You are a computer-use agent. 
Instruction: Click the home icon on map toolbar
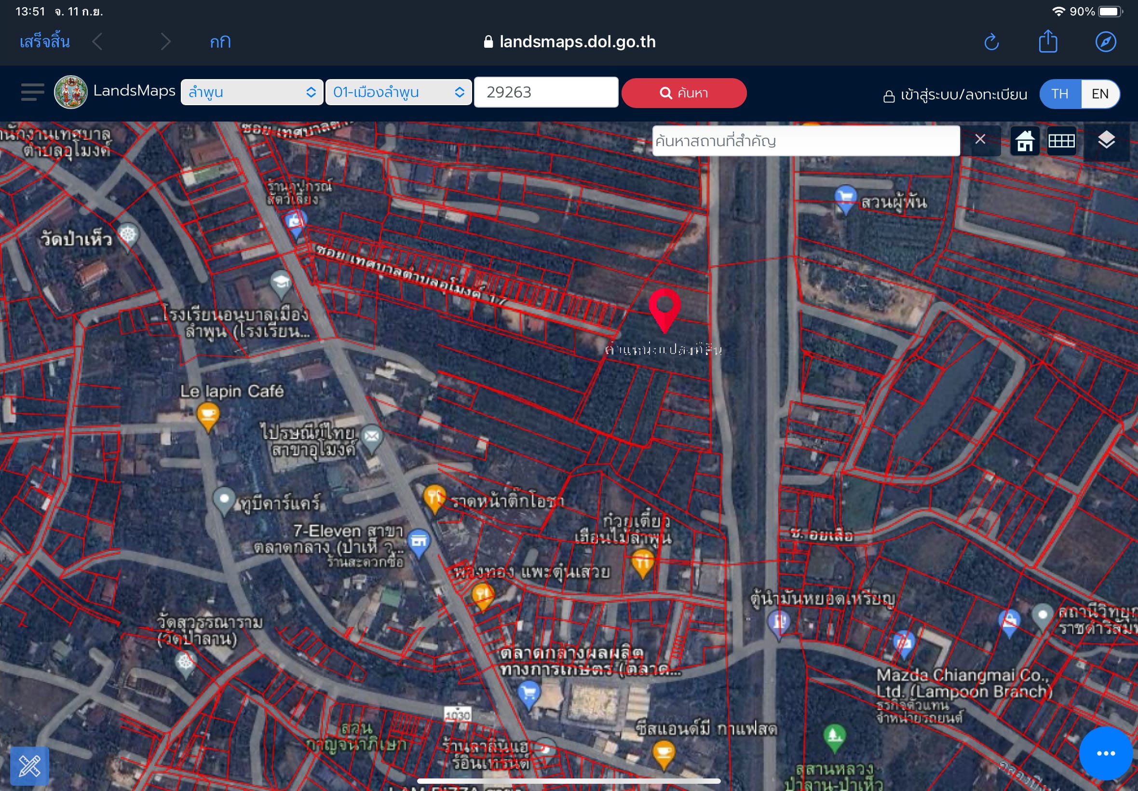click(x=1025, y=141)
